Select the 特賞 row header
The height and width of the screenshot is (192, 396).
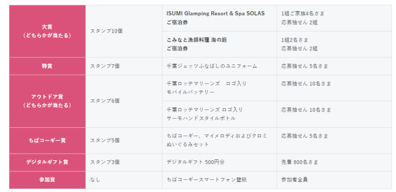click(x=48, y=66)
